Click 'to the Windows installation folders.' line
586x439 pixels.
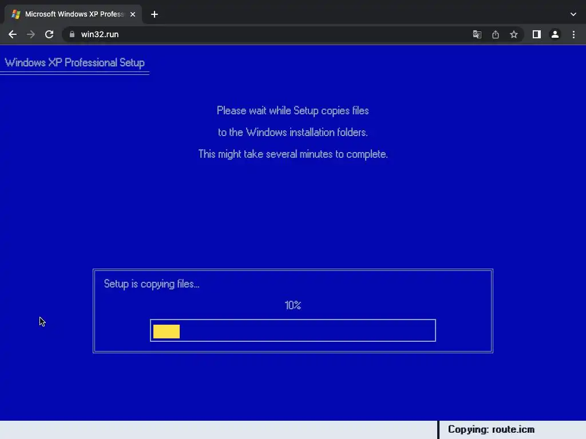[x=292, y=132]
